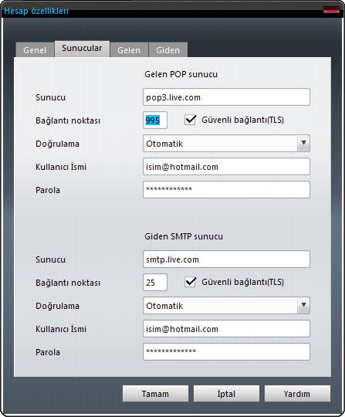Select the POP Parola password field
Viewport: 345px width, 417px height.
226,190
